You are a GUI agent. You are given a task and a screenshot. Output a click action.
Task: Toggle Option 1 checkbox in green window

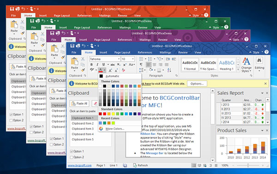[31, 126]
